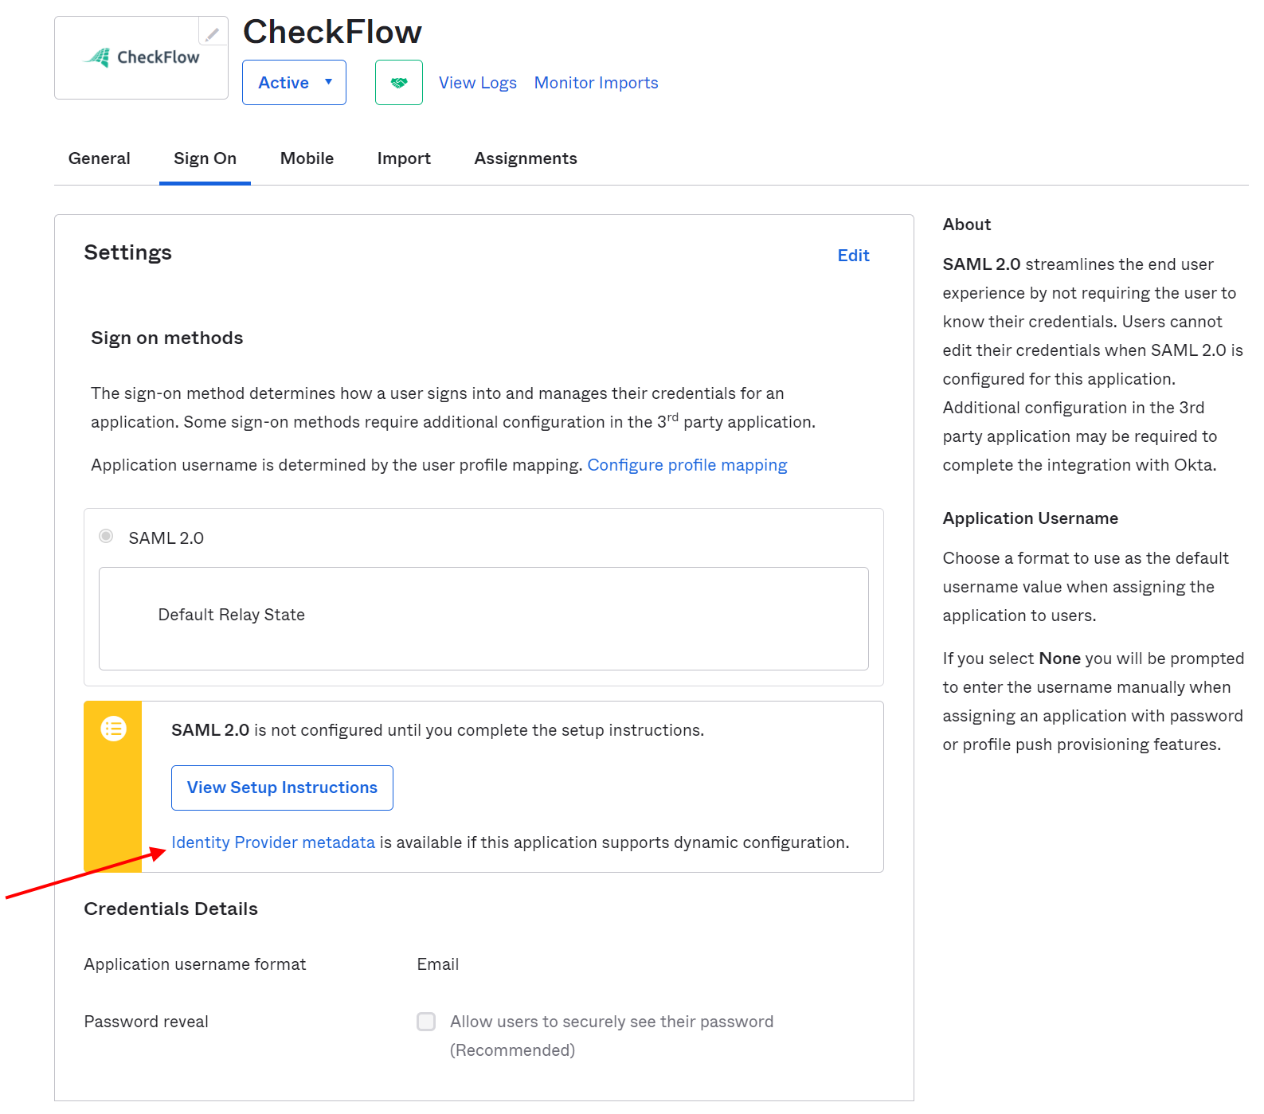Open Identity Provider metadata link
Viewport: 1264px width, 1114px height.
pyautogui.click(x=273, y=842)
